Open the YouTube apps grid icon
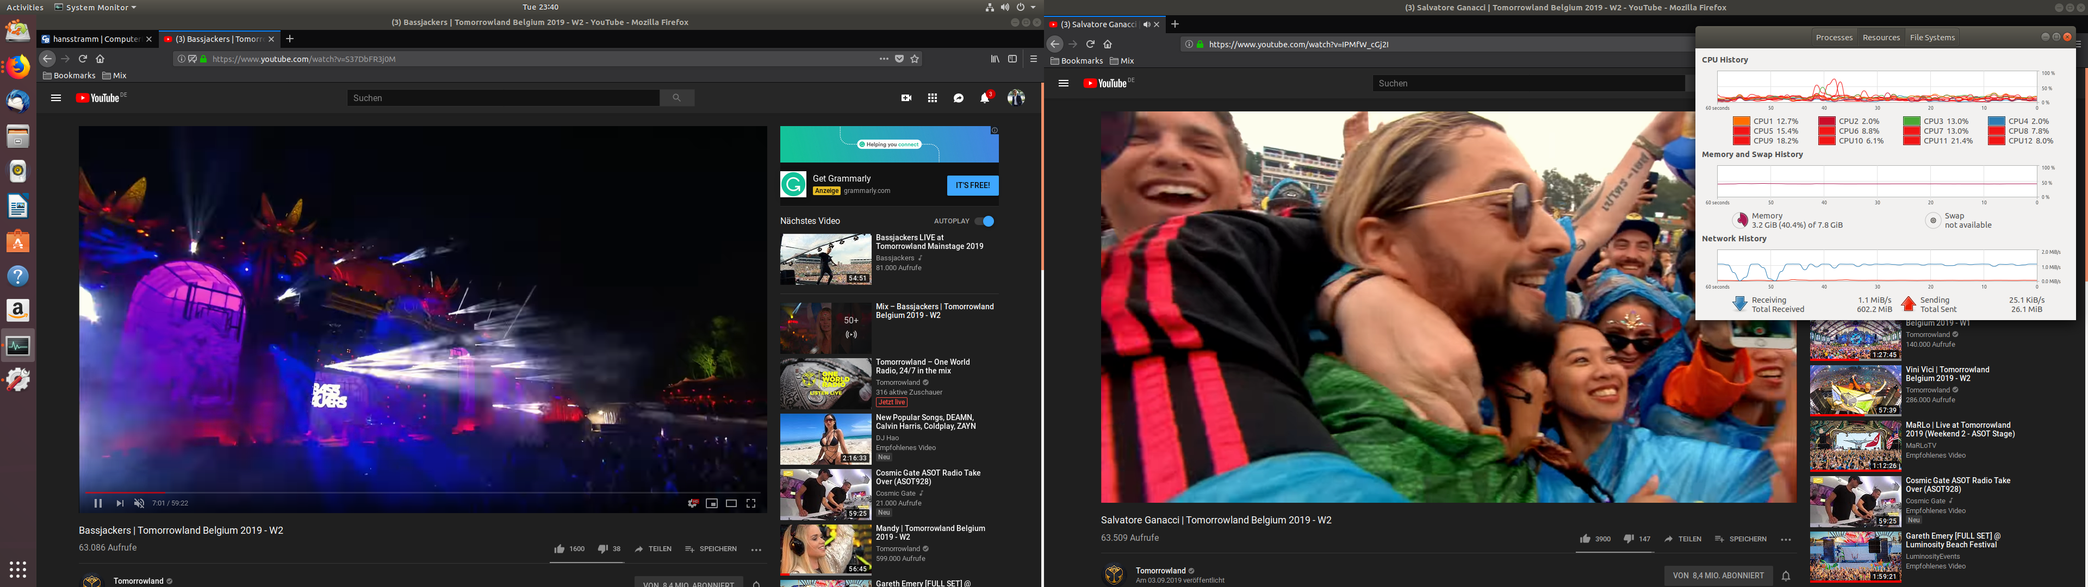Viewport: 2088px width, 587px height. [933, 98]
